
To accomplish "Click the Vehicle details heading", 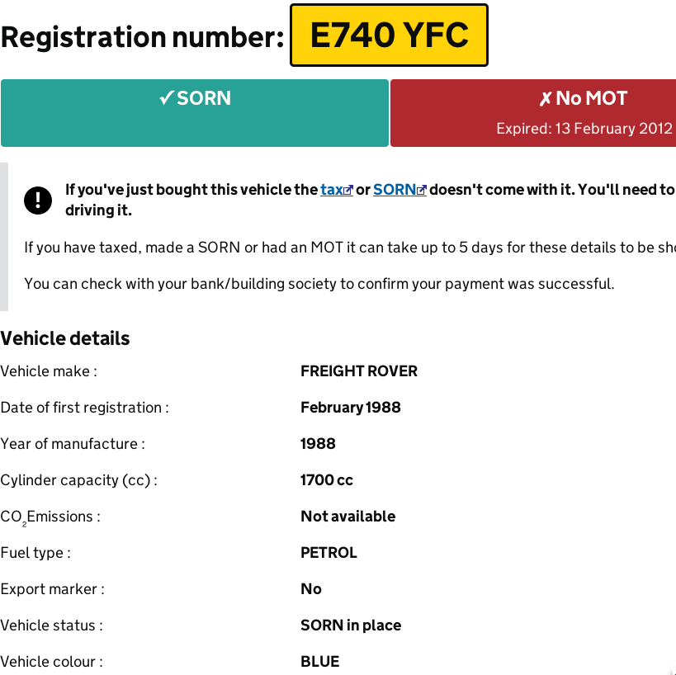I will 65,338.
